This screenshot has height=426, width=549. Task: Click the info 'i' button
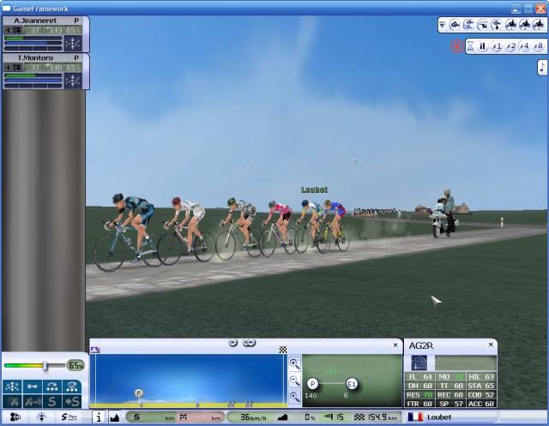click(x=98, y=417)
